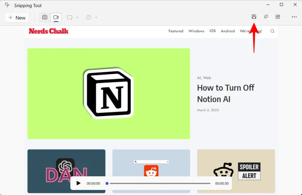Open the DAN ChatGPT article thumbnail
The height and width of the screenshot is (195, 302).
[x=66, y=171]
